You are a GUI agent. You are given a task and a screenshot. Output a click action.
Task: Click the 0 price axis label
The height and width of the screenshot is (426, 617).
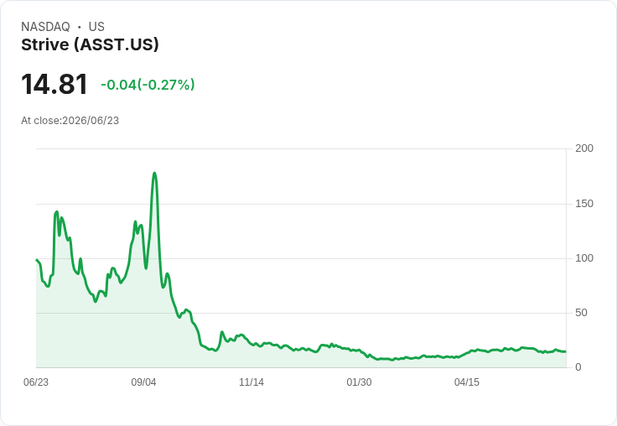coord(578,367)
